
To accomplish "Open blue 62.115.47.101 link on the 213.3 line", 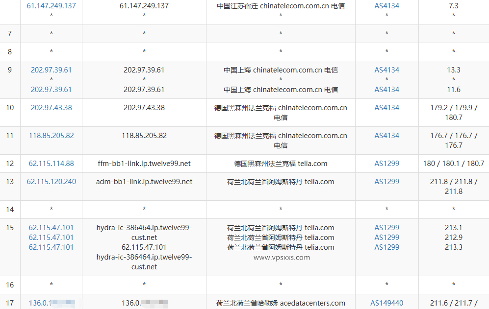I will (x=51, y=247).
